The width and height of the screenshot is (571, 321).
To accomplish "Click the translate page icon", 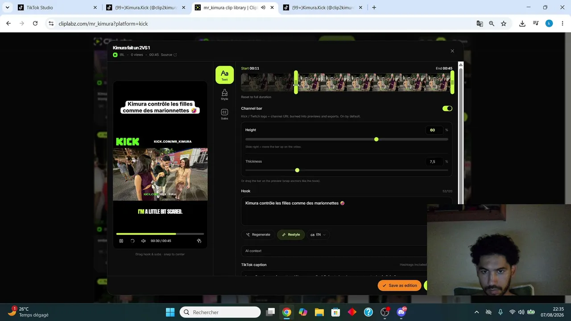I will 480,24.
